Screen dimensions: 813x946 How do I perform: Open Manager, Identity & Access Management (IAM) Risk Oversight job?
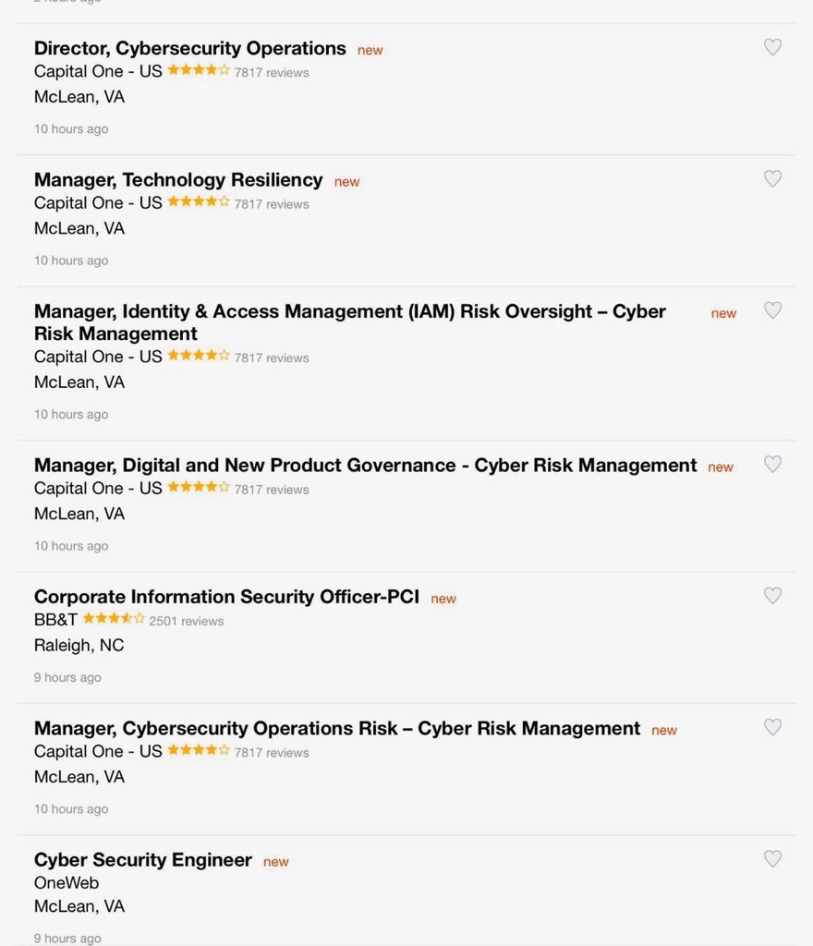(x=350, y=322)
